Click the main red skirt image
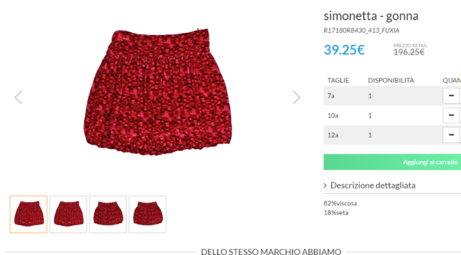Screen dimensions: 461x255 [158, 92]
